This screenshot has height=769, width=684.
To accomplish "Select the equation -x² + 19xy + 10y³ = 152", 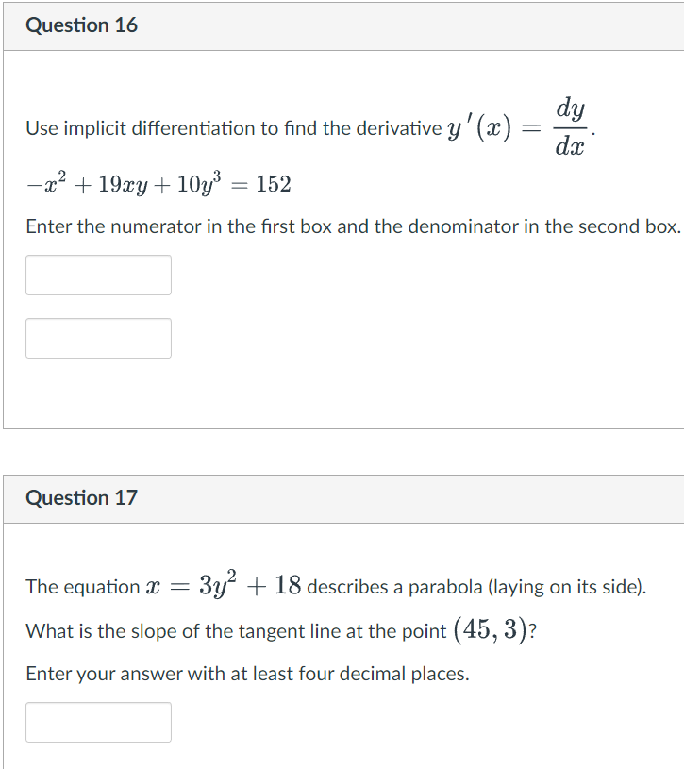I will tap(158, 183).
